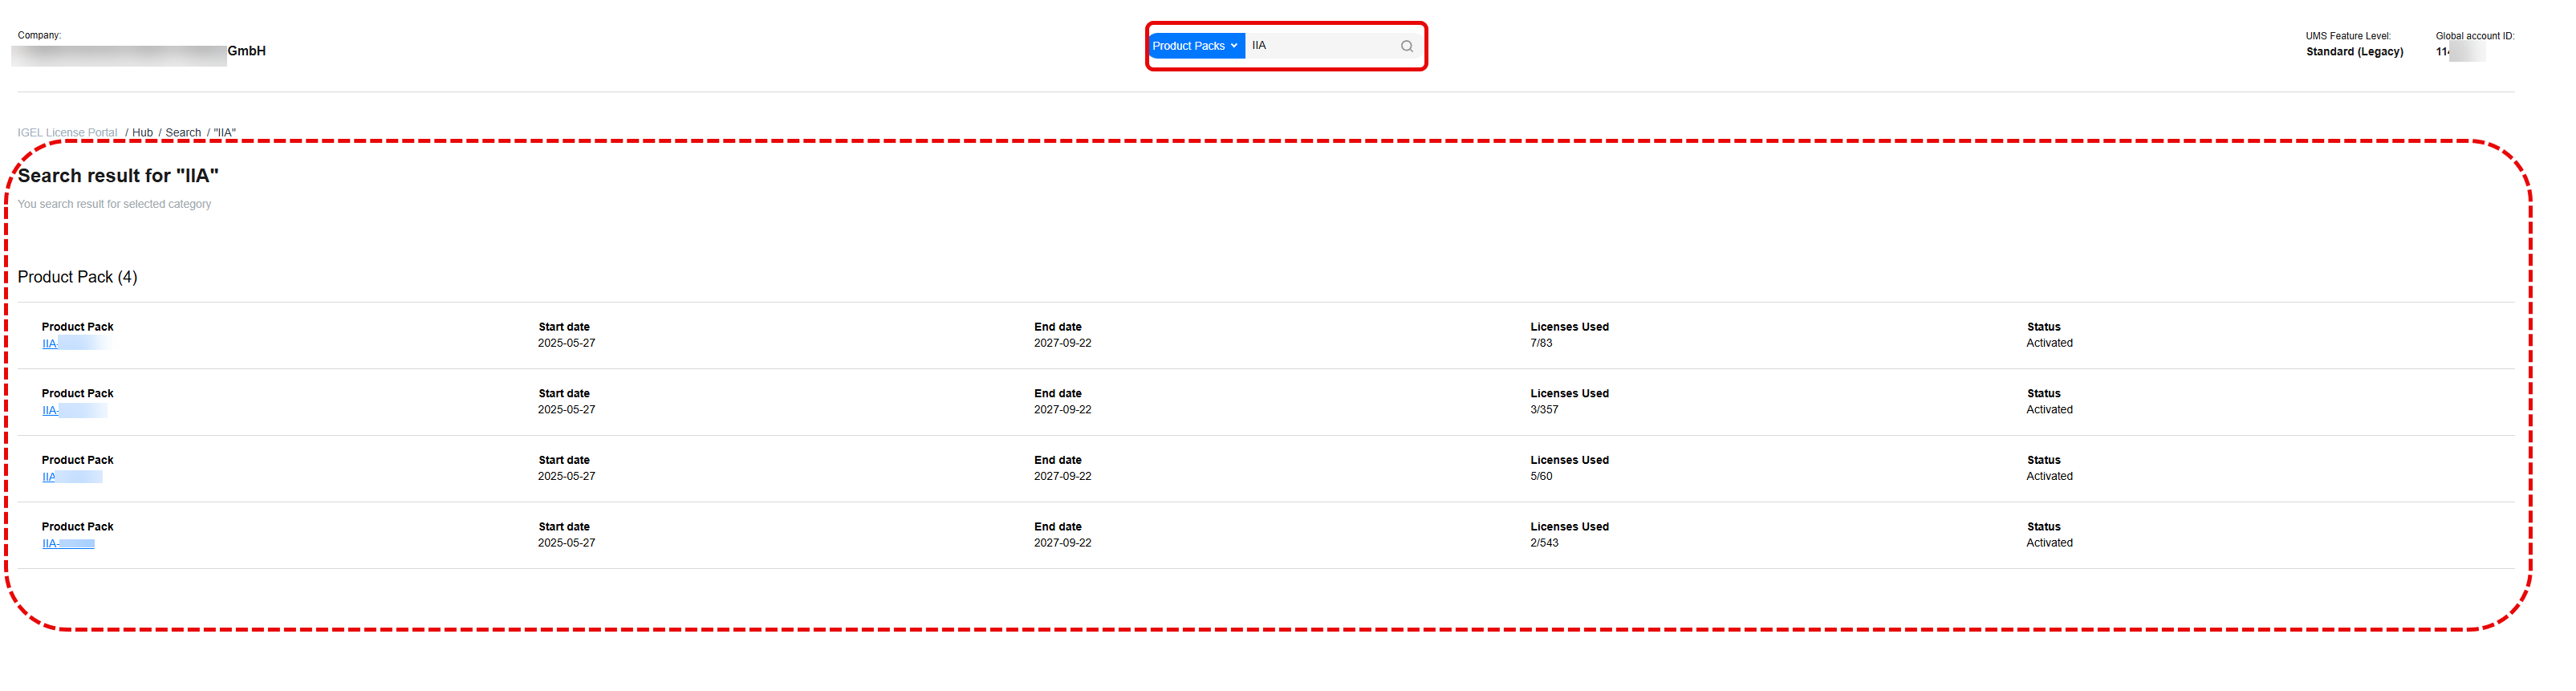Click the Standard (Legacy) UMS feature level

point(2354,52)
